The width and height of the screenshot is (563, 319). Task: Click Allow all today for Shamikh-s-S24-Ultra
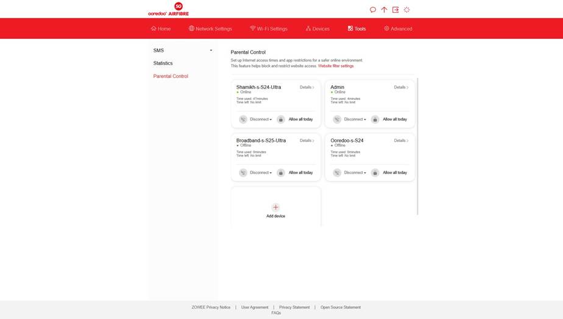pyautogui.click(x=300, y=119)
